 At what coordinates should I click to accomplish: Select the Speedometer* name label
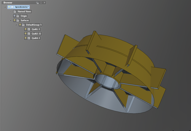(22, 7)
